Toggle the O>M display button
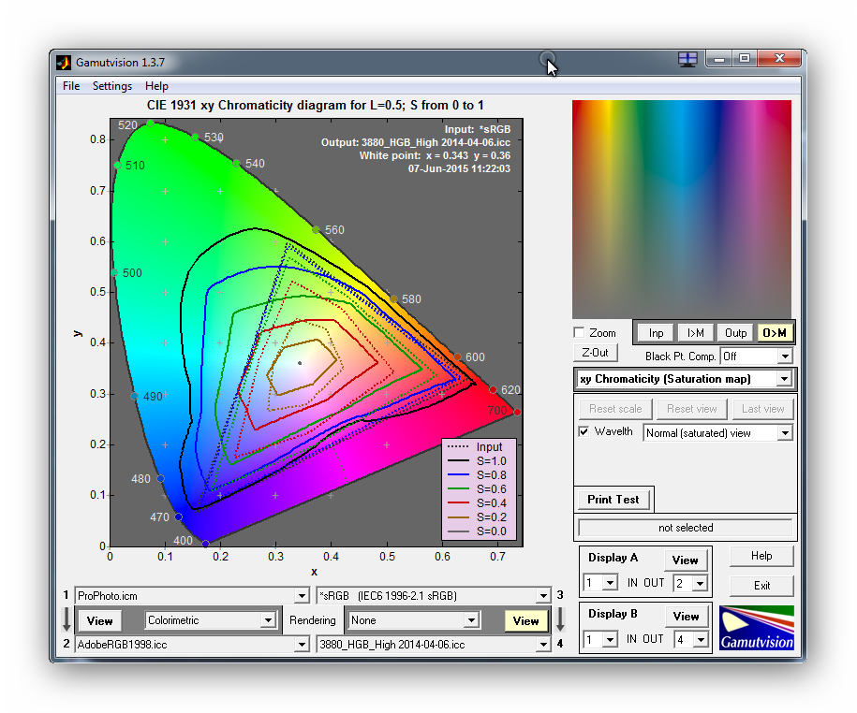Image resolution: width=857 pixels, height=713 pixels. [x=775, y=332]
